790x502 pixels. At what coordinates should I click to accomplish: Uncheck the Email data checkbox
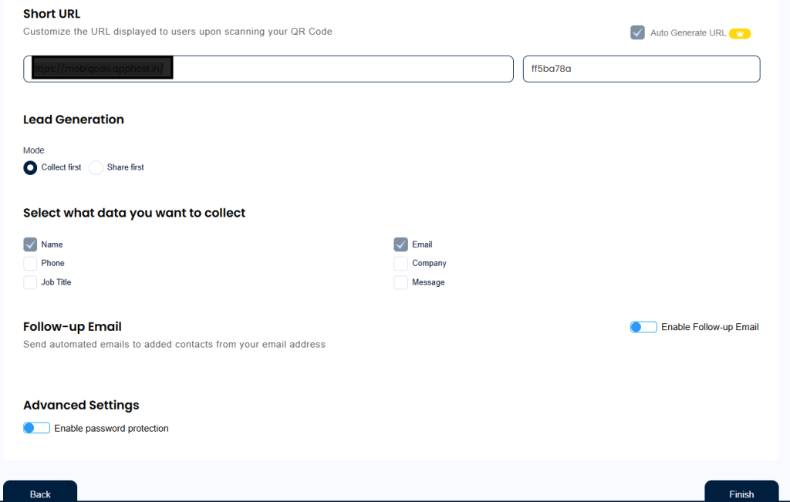400,244
